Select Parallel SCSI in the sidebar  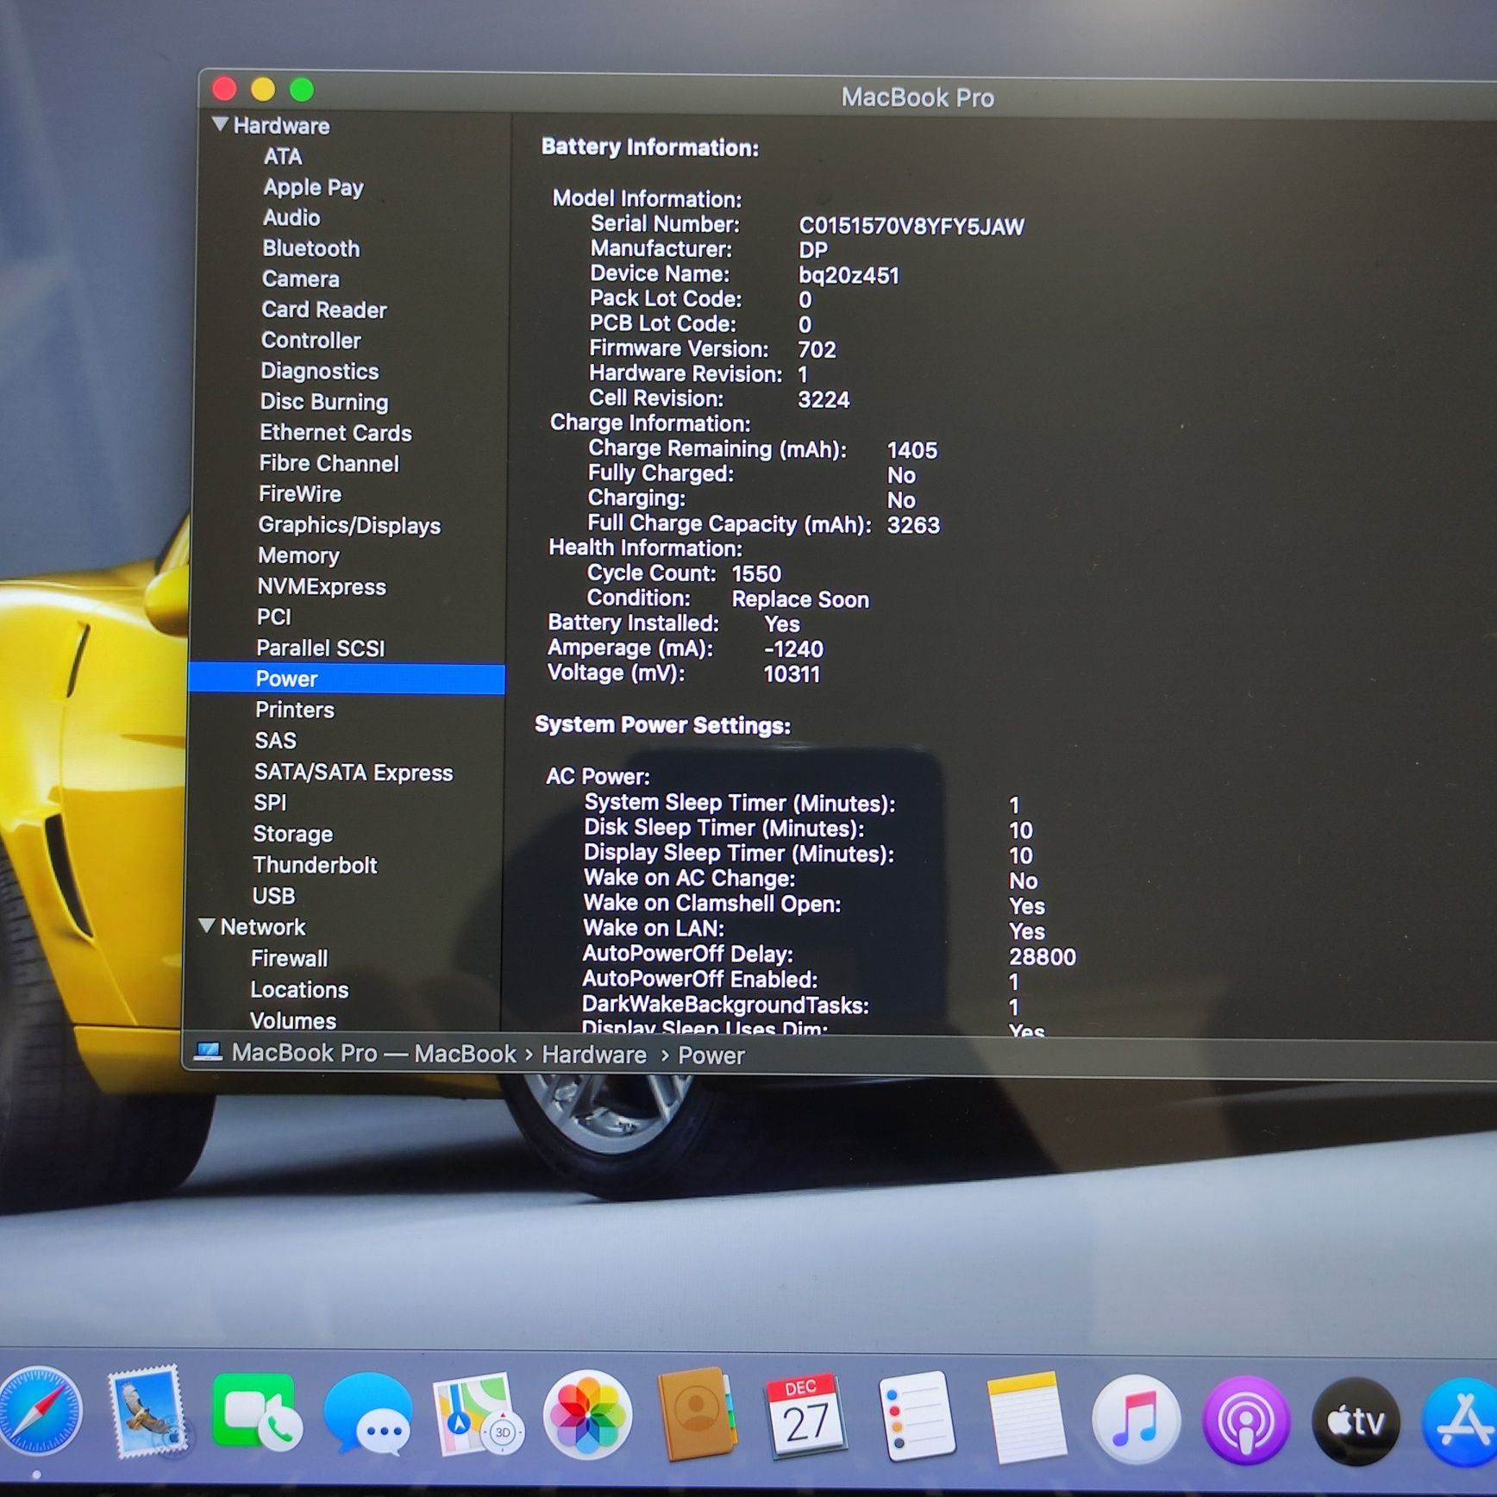click(x=320, y=648)
